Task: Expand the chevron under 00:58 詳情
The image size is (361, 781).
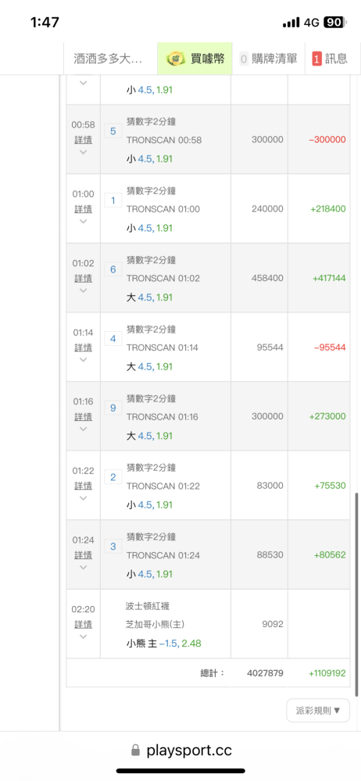Action: [x=84, y=152]
